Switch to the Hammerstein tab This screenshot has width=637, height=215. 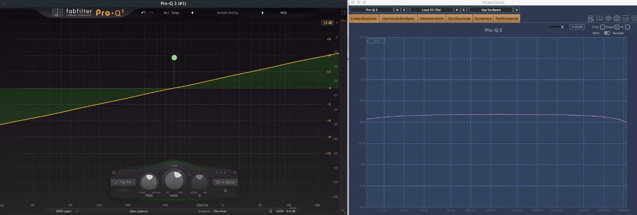[431, 19]
